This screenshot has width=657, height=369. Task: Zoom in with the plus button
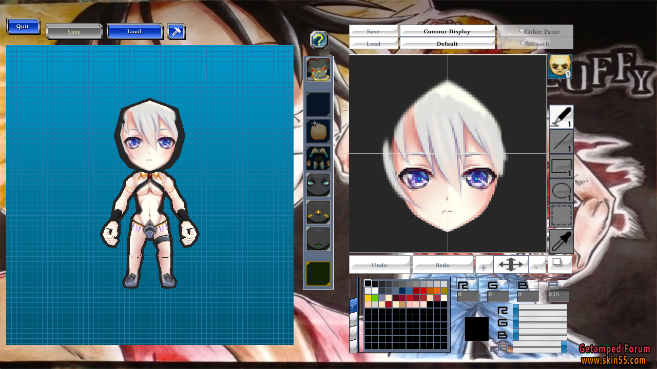pos(484,265)
